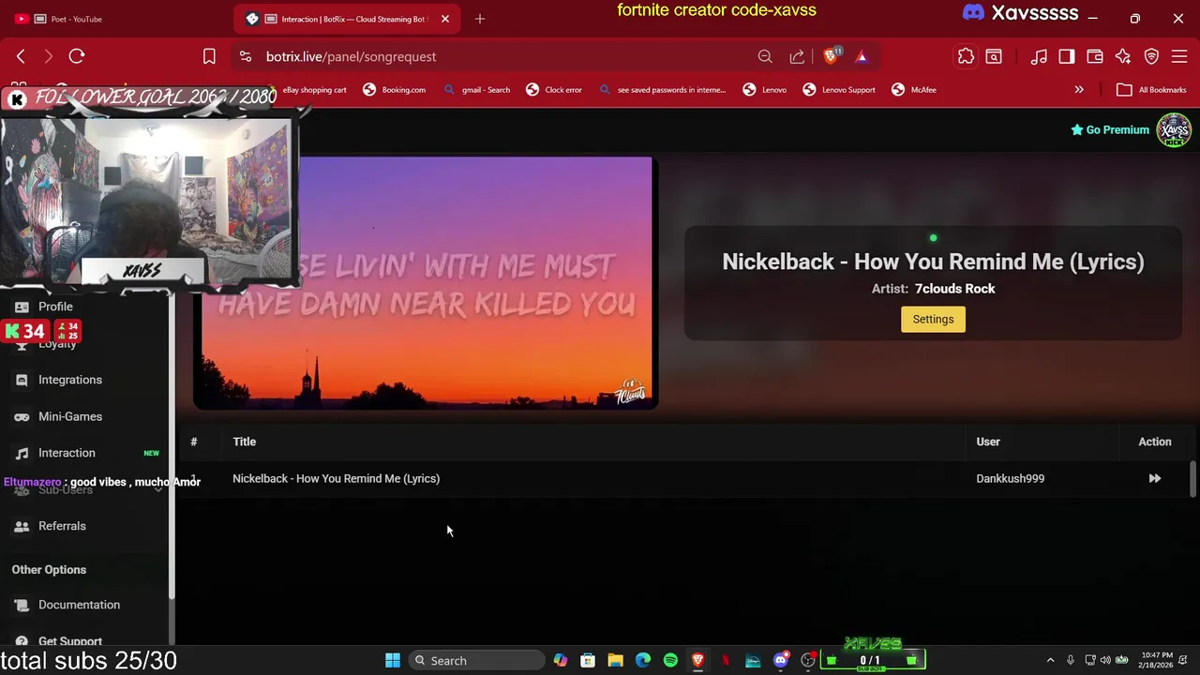Open the see saved passwords bookmark
This screenshot has height=675, width=1200.
point(663,89)
